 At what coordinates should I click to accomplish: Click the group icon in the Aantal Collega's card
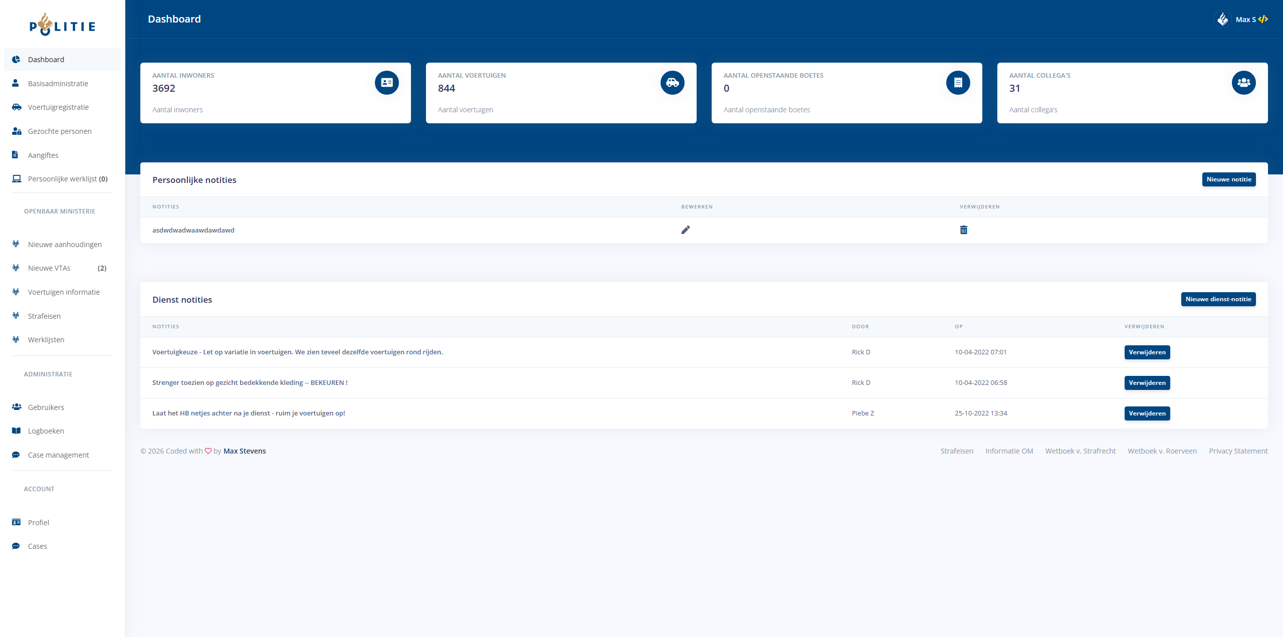tap(1243, 83)
